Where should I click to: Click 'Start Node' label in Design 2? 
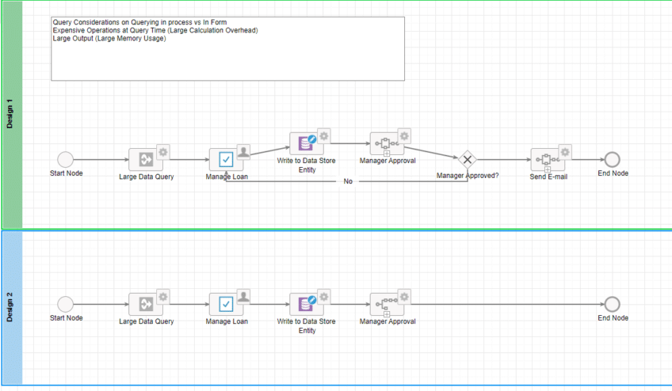click(x=67, y=318)
